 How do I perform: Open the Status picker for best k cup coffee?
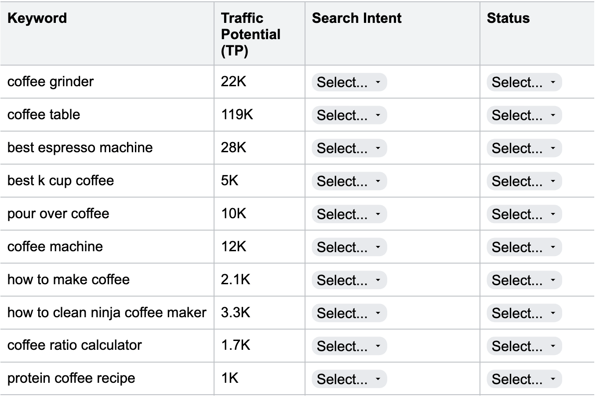click(x=524, y=181)
